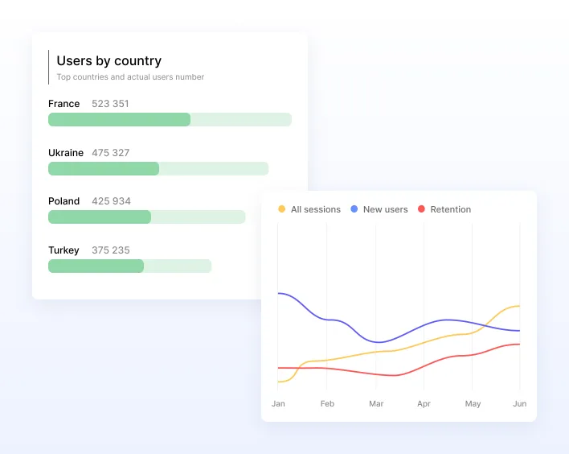Click the Feb axis label
The height and width of the screenshot is (454, 569).
pyautogui.click(x=327, y=404)
